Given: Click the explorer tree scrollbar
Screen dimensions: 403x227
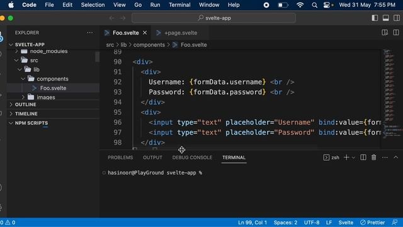Looking at the screenshot, I should (97, 57).
